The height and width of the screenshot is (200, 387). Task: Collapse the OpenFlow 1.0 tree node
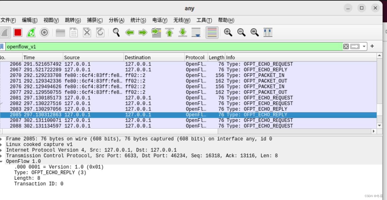pos(1,161)
